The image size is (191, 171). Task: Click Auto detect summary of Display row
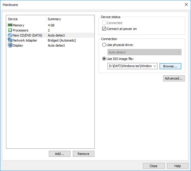[x=56, y=45]
